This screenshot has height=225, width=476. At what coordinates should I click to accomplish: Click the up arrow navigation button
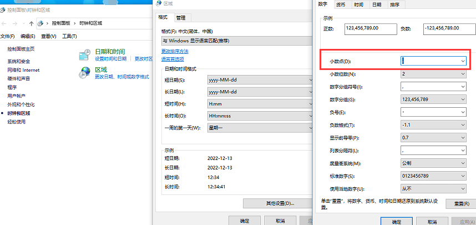click(32, 23)
